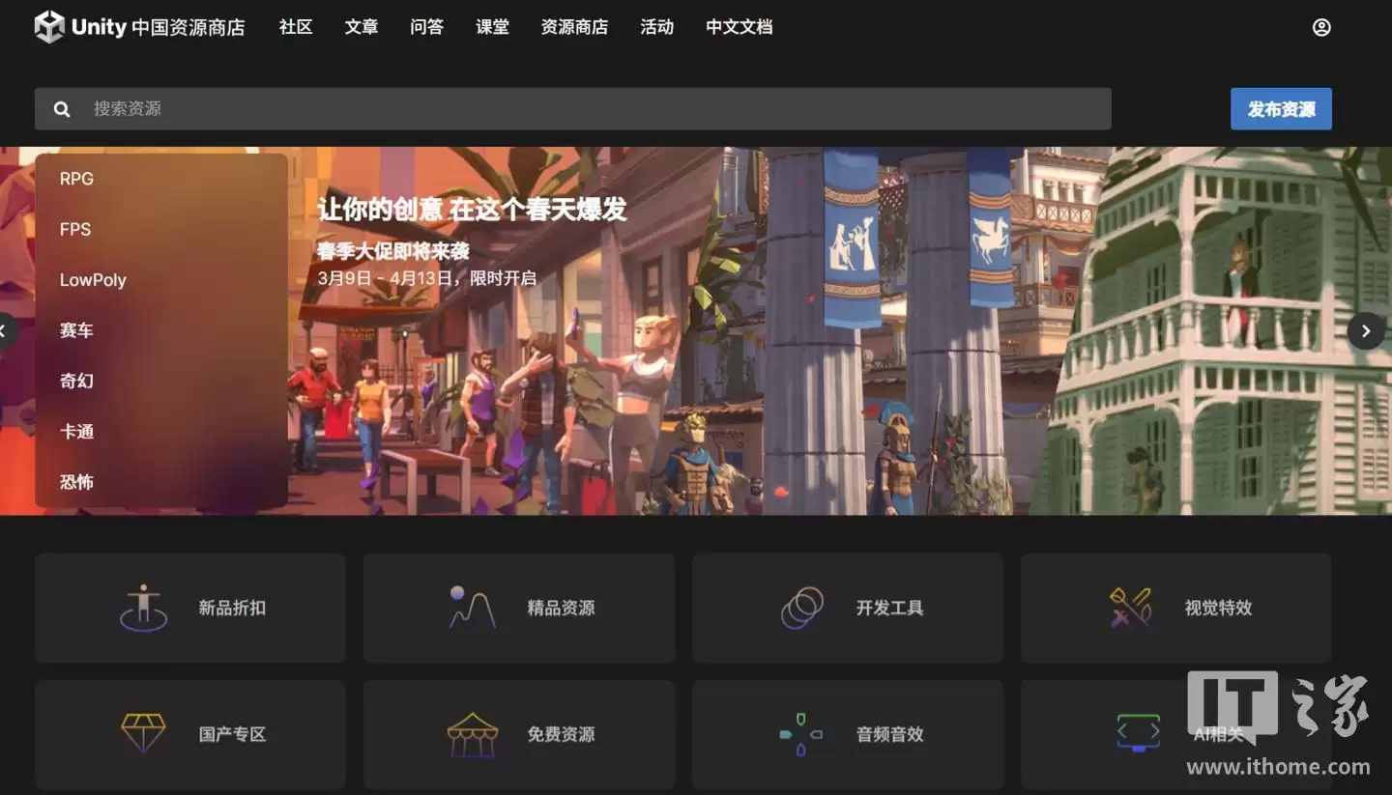Focus the 搜索资源 search field
This screenshot has height=795, width=1392.
point(580,109)
